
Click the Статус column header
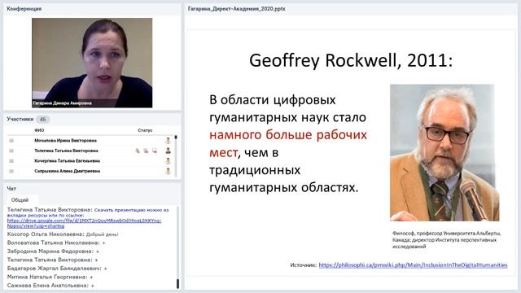click(145, 130)
